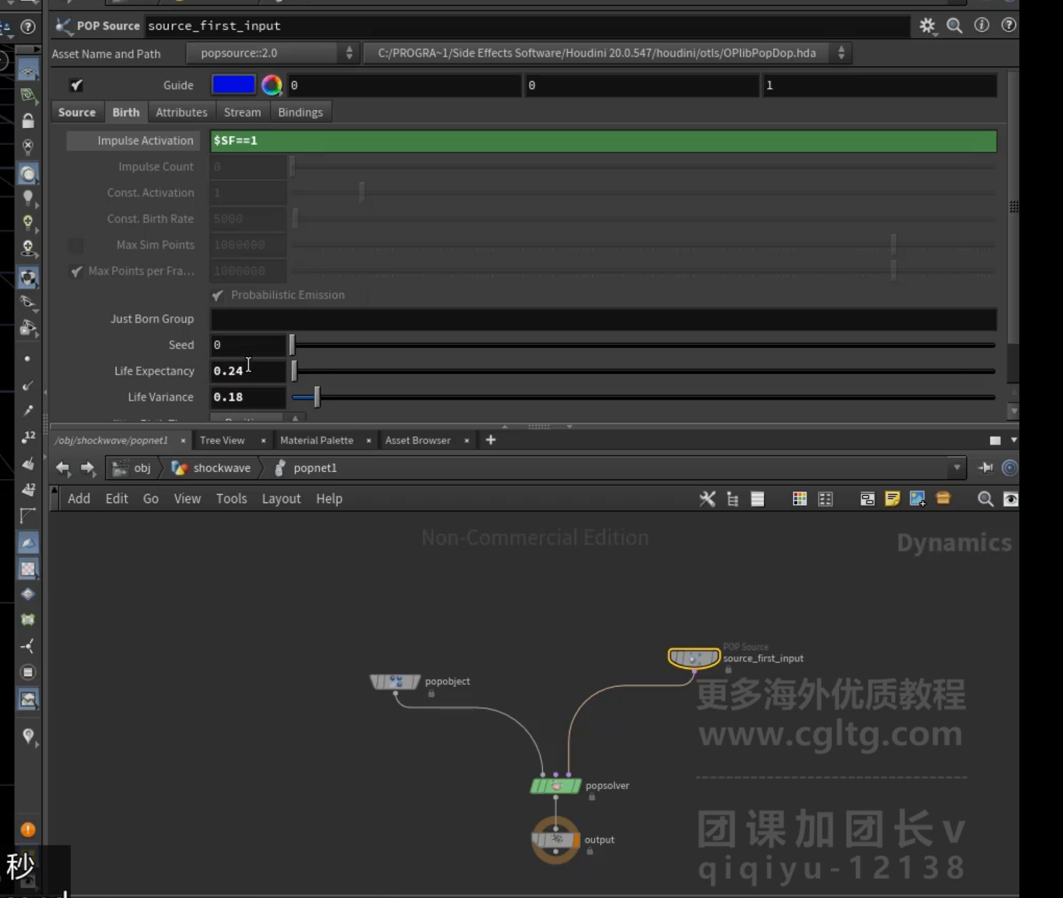Screen dimensions: 1063x898
Task: Toggle the Probabilistic Emission checkbox
Action: (x=218, y=295)
